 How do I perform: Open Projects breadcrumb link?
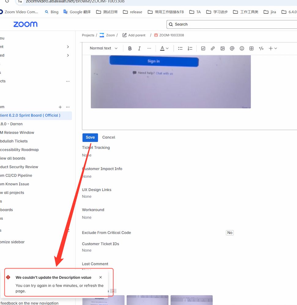click(88, 35)
